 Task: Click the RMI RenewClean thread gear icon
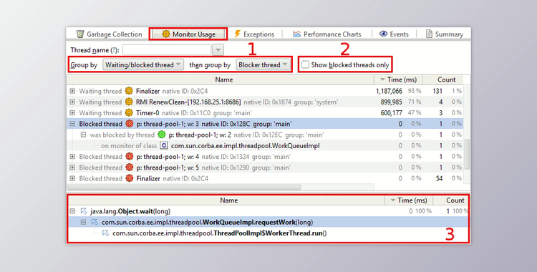129,102
